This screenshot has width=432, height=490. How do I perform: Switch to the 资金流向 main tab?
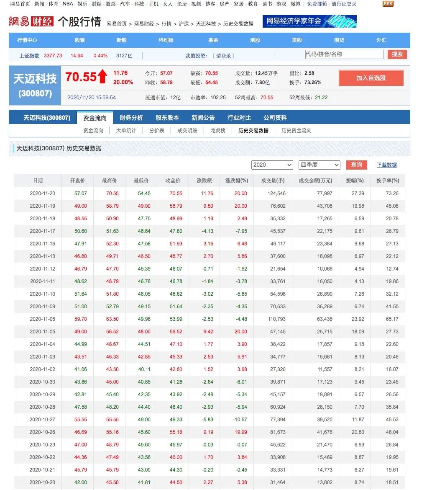click(95, 118)
